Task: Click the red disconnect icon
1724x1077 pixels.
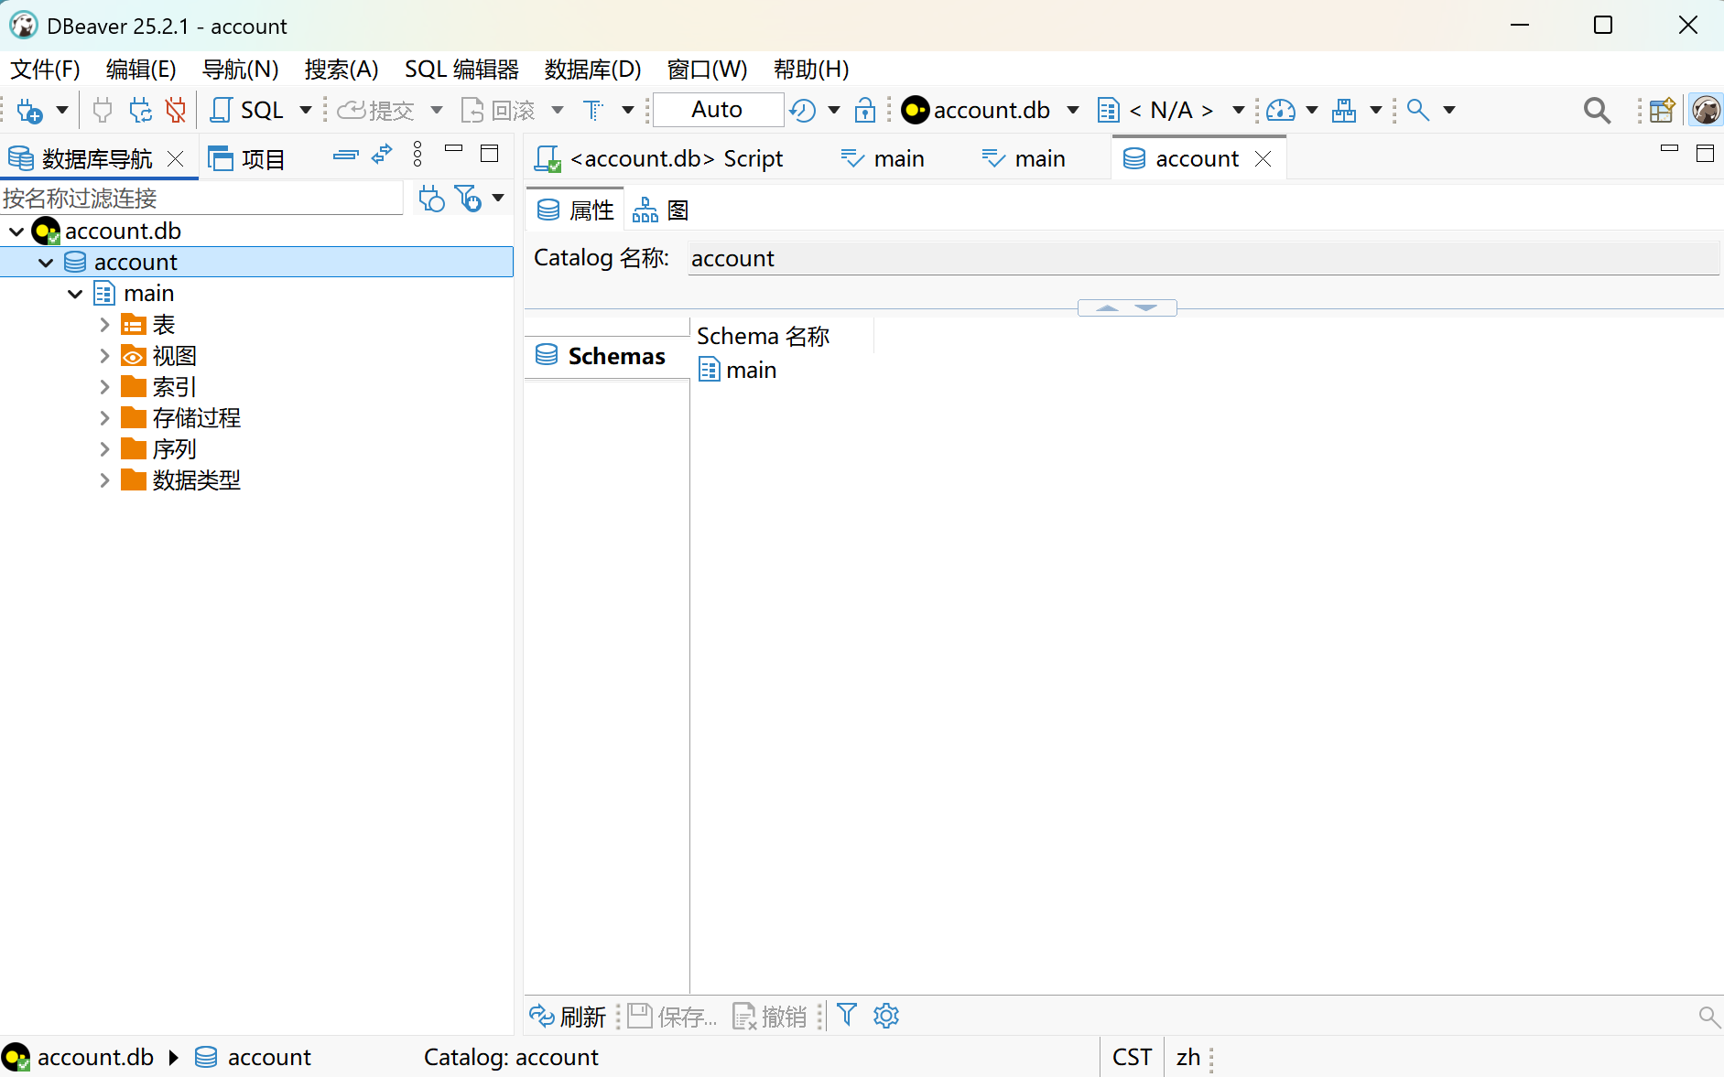Action: click(x=176, y=110)
